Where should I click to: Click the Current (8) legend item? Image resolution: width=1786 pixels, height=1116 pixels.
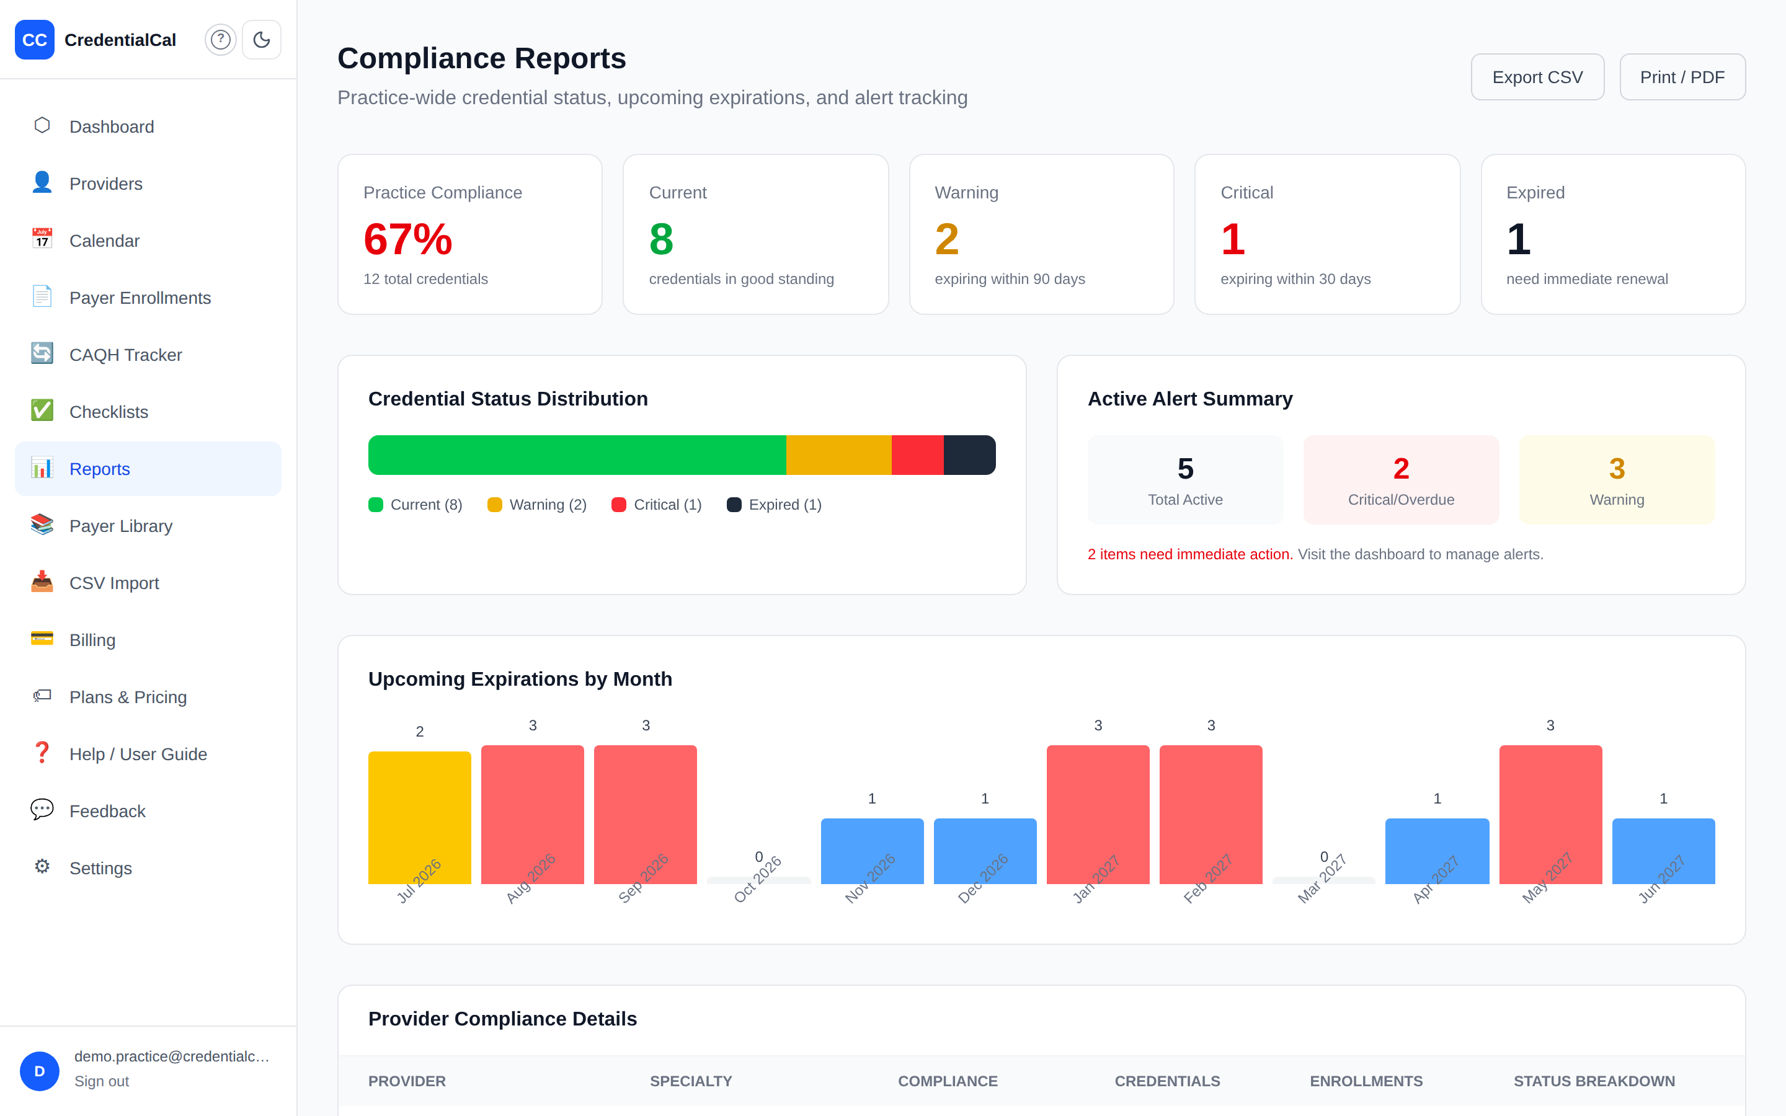coord(415,505)
